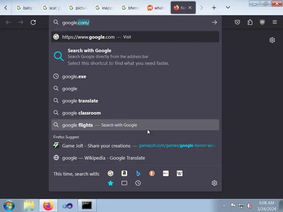The width and height of the screenshot is (283, 212).
Task: Search bookmarks with the star icon
Action: pos(111,183)
